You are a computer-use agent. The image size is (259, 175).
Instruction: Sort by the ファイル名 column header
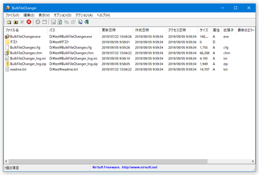pos(26,30)
